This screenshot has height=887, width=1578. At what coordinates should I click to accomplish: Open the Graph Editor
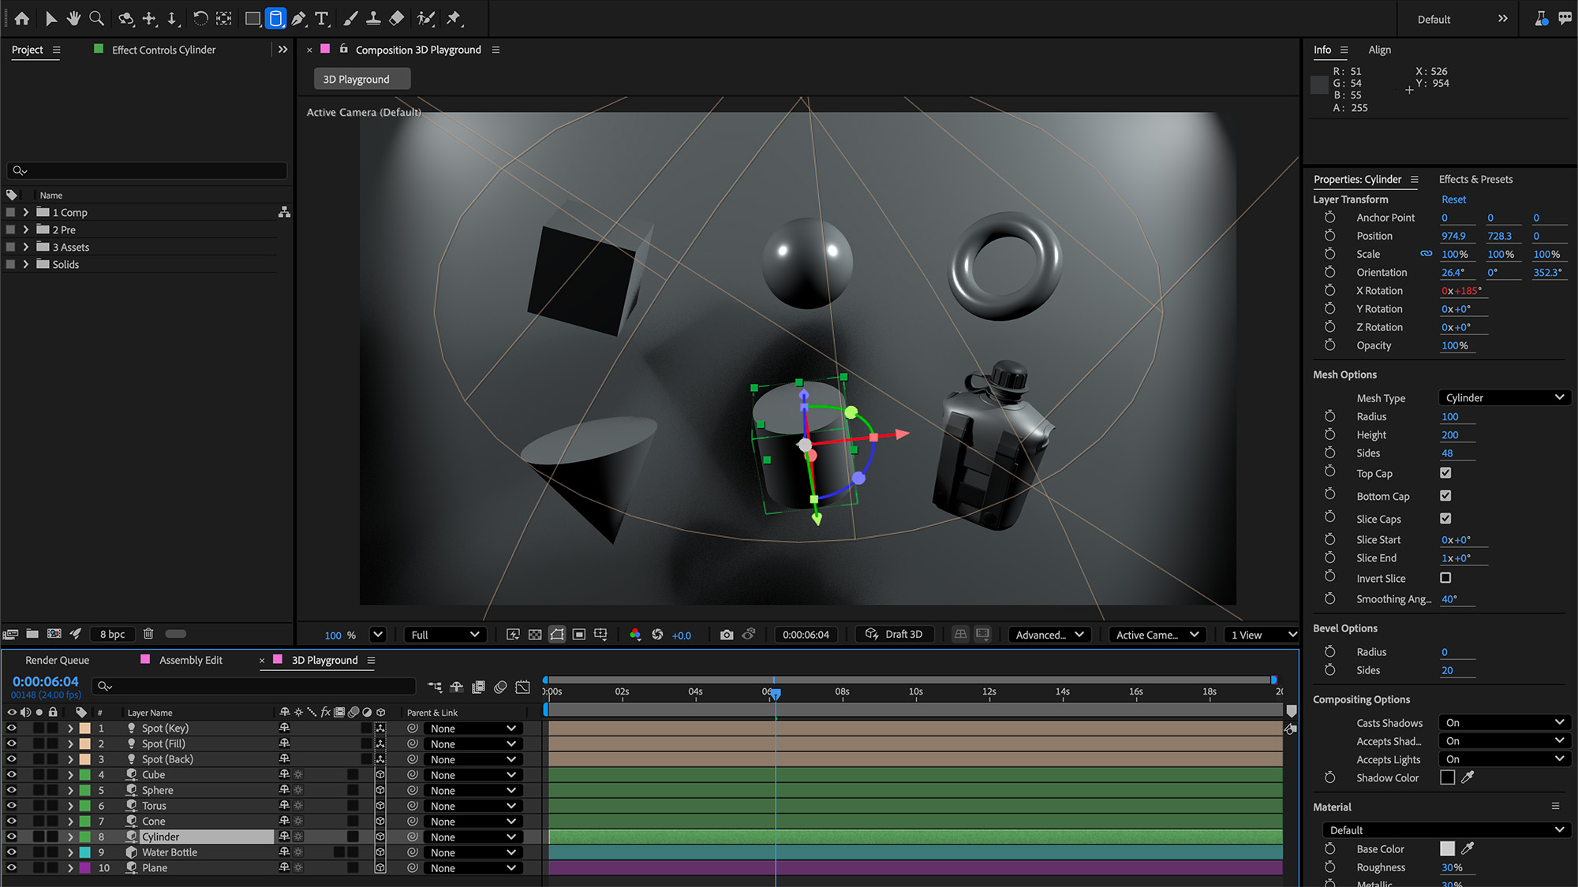(x=522, y=687)
